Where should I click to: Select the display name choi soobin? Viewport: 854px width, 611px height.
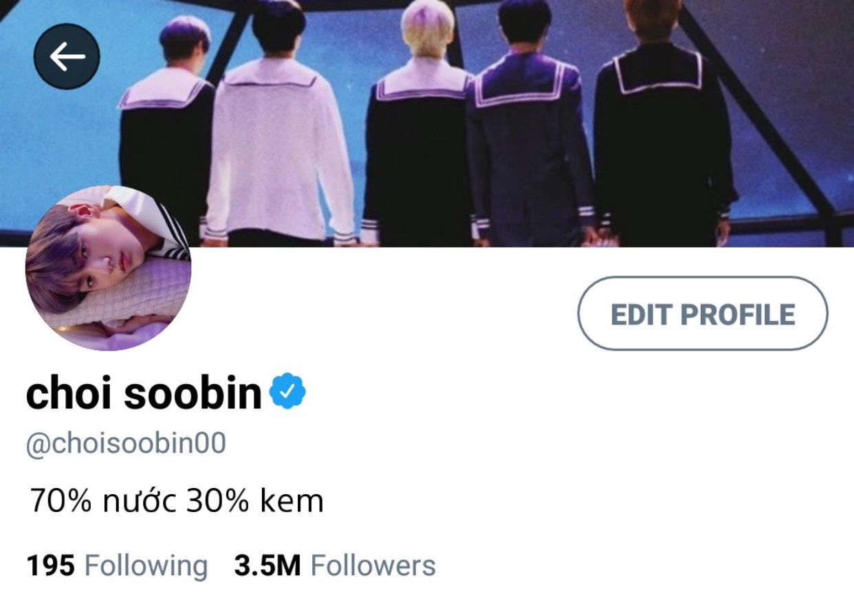[144, 393]
